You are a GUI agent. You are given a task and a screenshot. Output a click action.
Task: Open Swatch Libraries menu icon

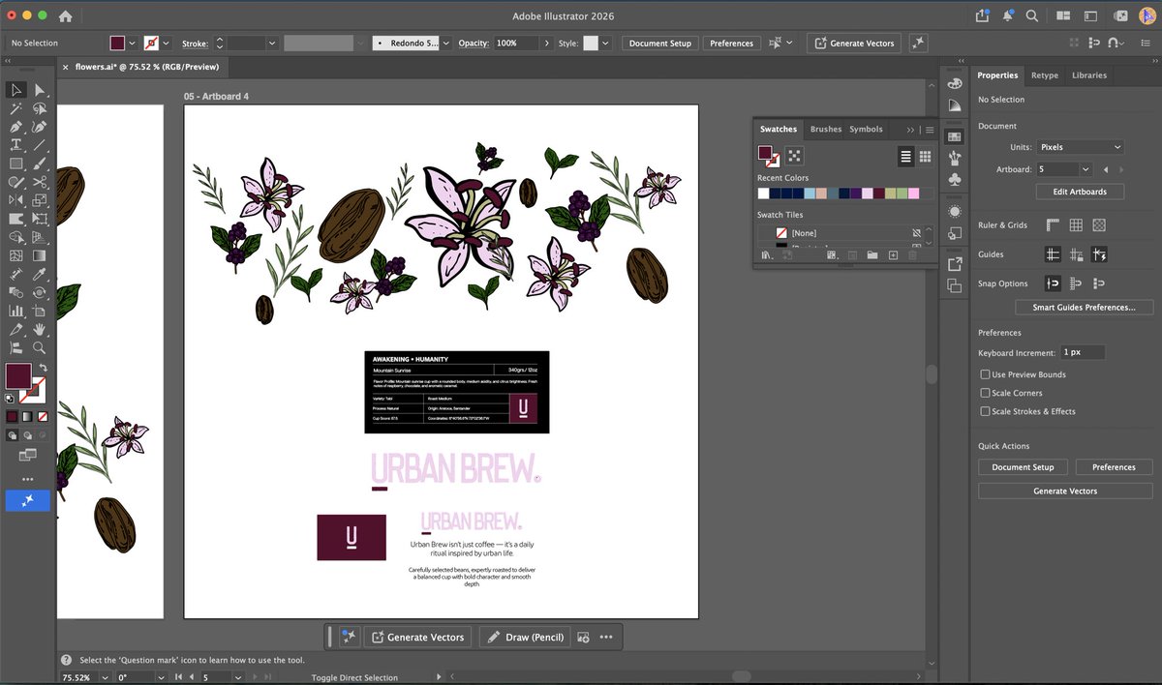[x=765, y=255]
